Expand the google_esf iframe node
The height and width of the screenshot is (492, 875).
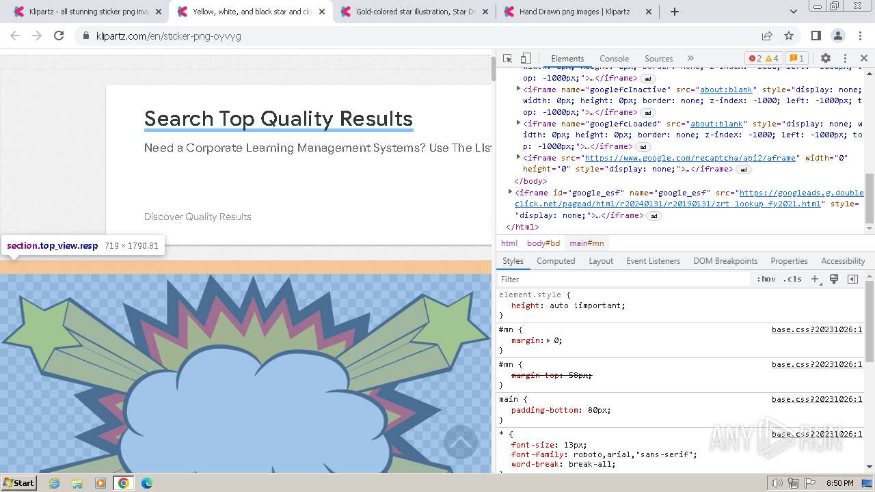coord(510,192)
